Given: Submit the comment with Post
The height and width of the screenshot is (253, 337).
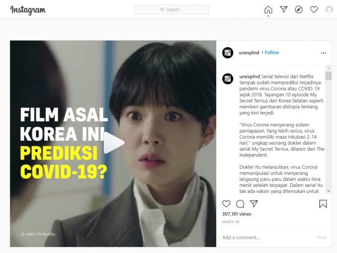Looking at the screenshot, I should pos(322,238).
